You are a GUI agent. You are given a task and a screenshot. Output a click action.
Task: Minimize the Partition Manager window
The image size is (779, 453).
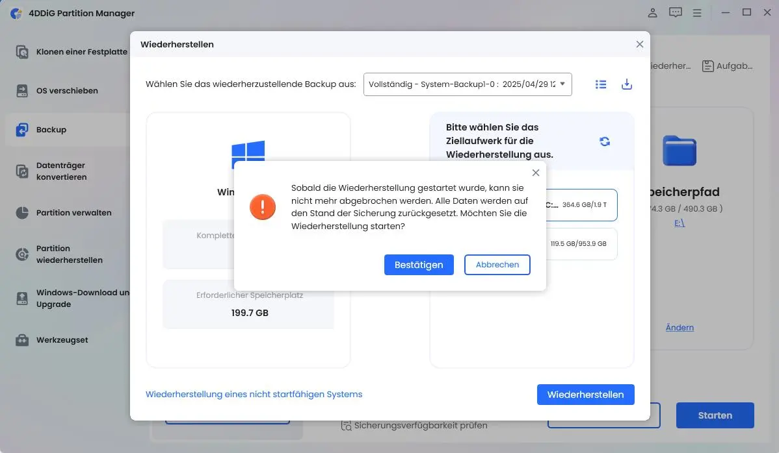(725, 13)
